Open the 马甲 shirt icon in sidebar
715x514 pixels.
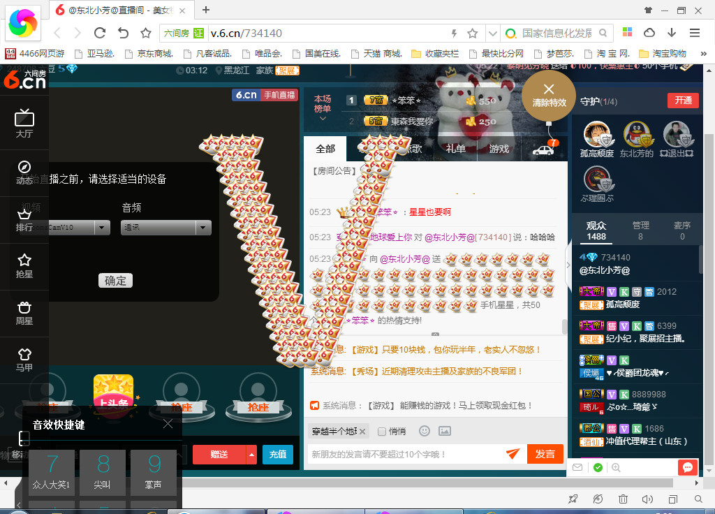click(x=24, y=360)
